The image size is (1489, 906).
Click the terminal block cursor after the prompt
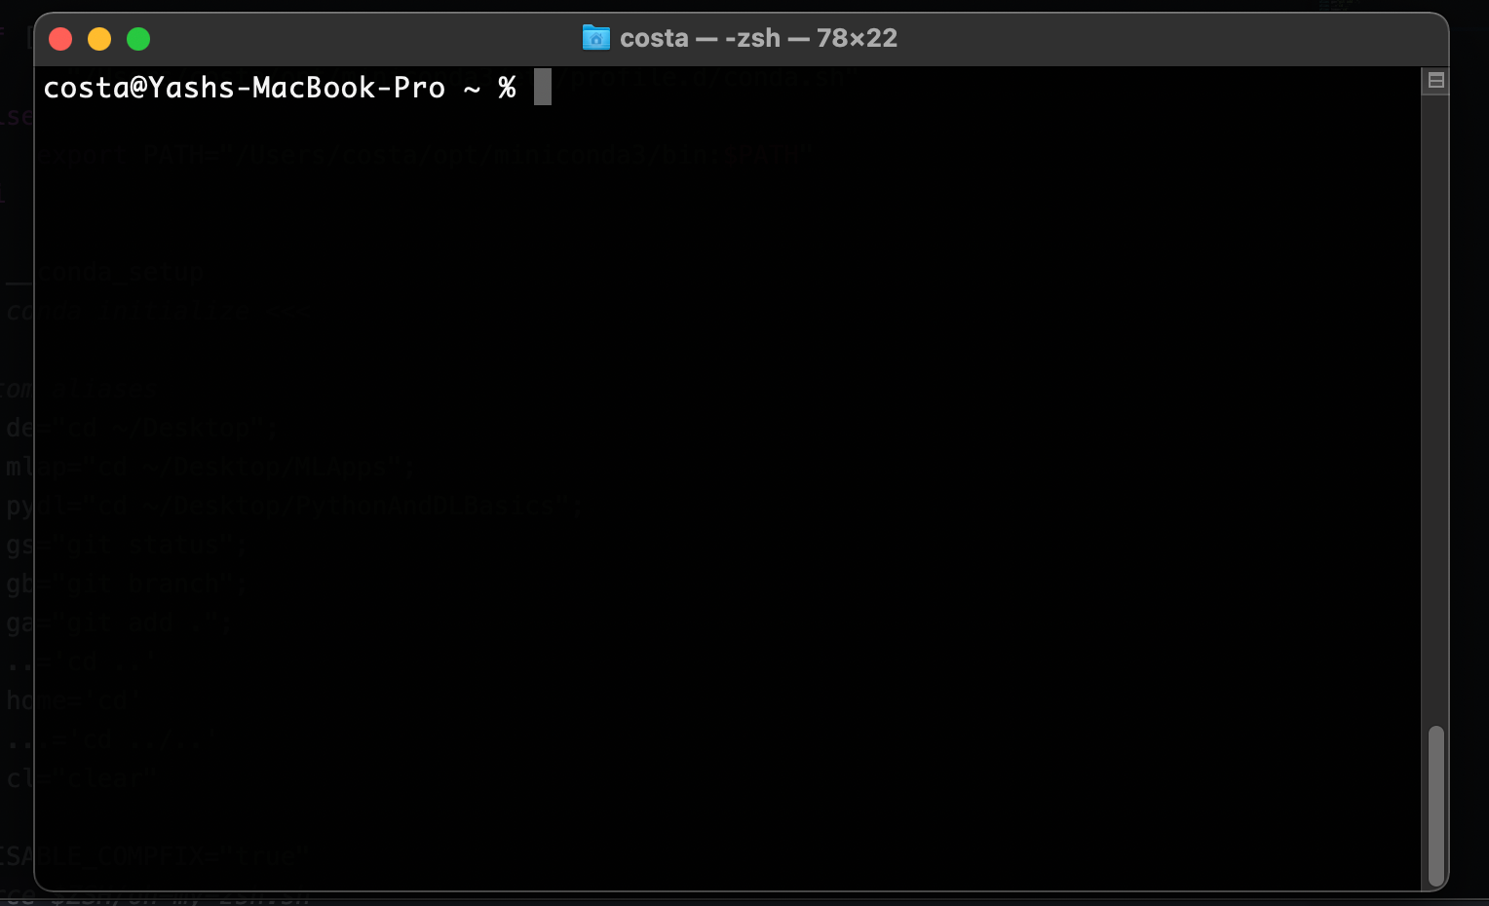(x=543, y=87)
